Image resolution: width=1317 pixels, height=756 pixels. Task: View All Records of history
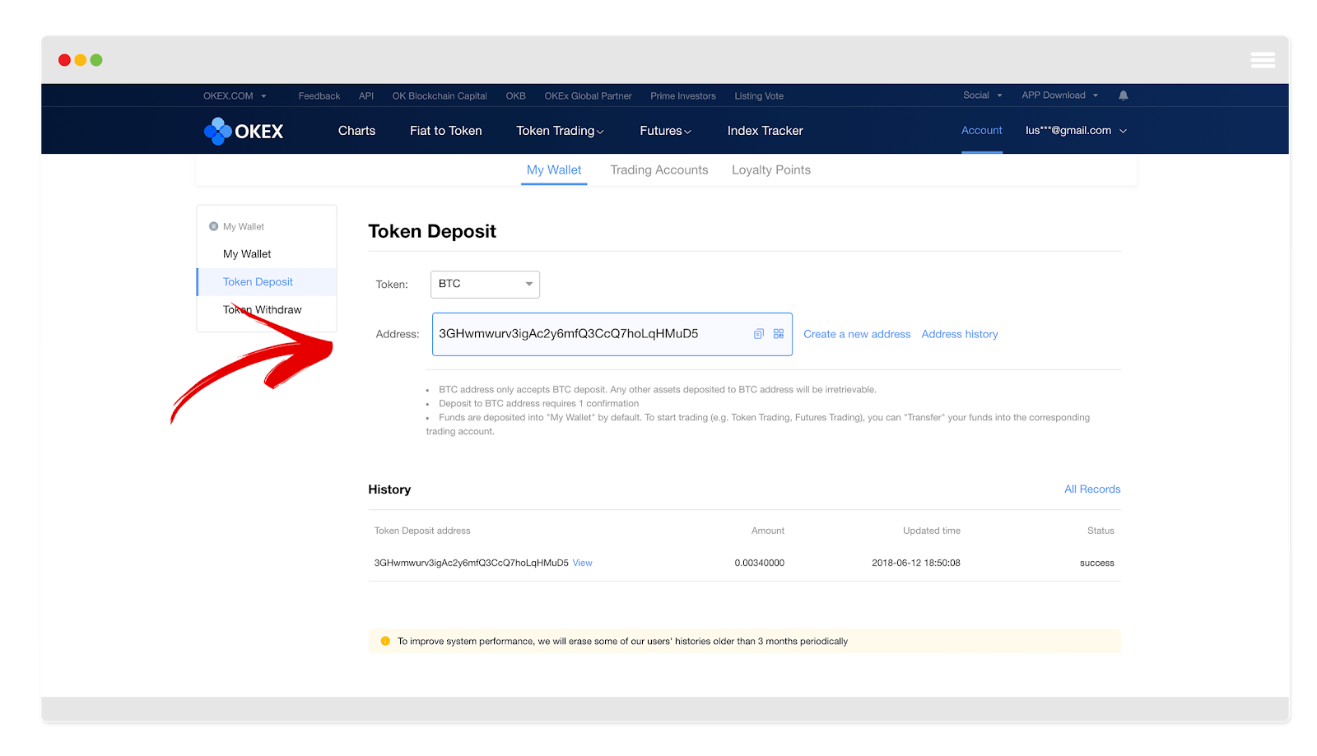pos(1092,489)
